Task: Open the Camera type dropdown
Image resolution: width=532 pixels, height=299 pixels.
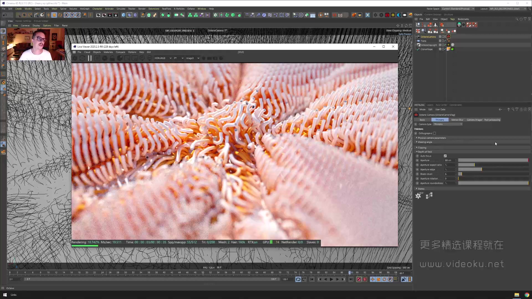Action: click(x=448, y=124)
